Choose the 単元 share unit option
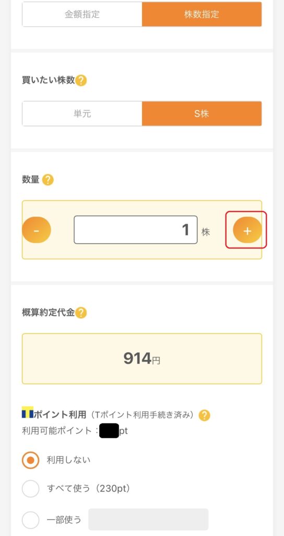Viewport: 284px width, 536px height. (x=82, y=114)
